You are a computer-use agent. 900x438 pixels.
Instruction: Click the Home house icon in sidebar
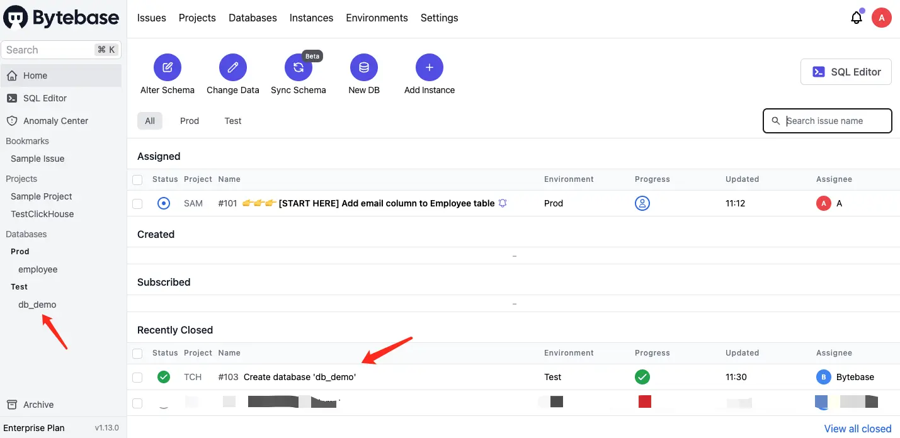pyautogui.click(x=11, y=76)
